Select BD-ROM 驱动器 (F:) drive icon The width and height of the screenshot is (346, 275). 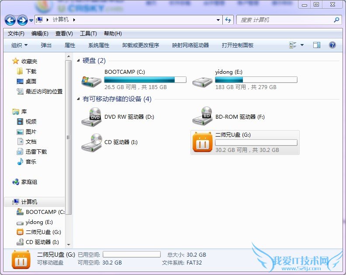(202, 116)
